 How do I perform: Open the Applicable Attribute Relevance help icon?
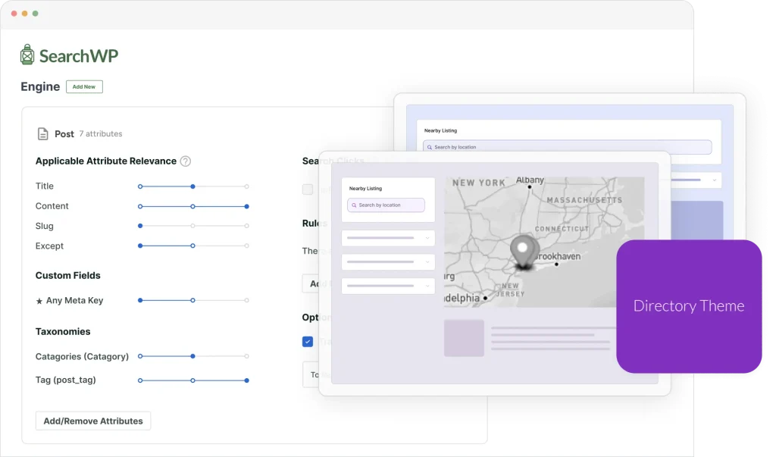coord(186,161)
